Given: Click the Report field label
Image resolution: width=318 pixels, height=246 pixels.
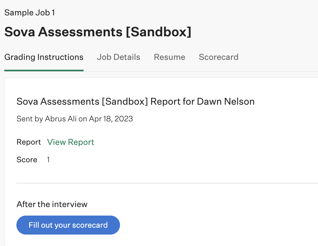Looking at the screenshot, I should pyautogui.click(x=29, y=142).
